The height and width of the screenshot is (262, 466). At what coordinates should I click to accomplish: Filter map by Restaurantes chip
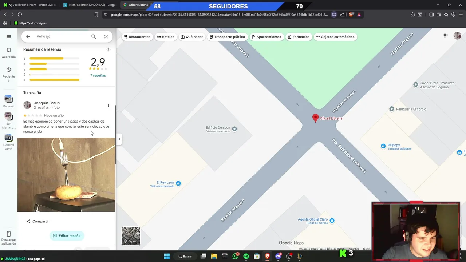click(137, 37)
